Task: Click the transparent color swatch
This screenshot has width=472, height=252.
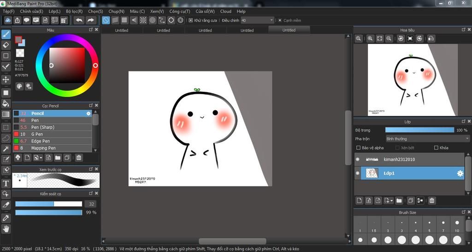Action: pos(20,53)
